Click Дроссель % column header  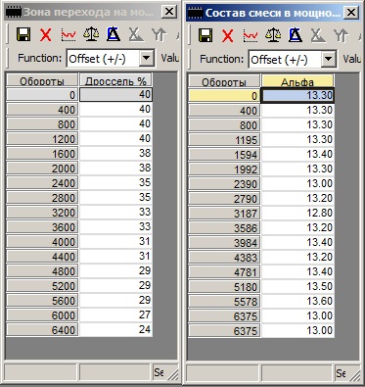click(x=115, y=80)
